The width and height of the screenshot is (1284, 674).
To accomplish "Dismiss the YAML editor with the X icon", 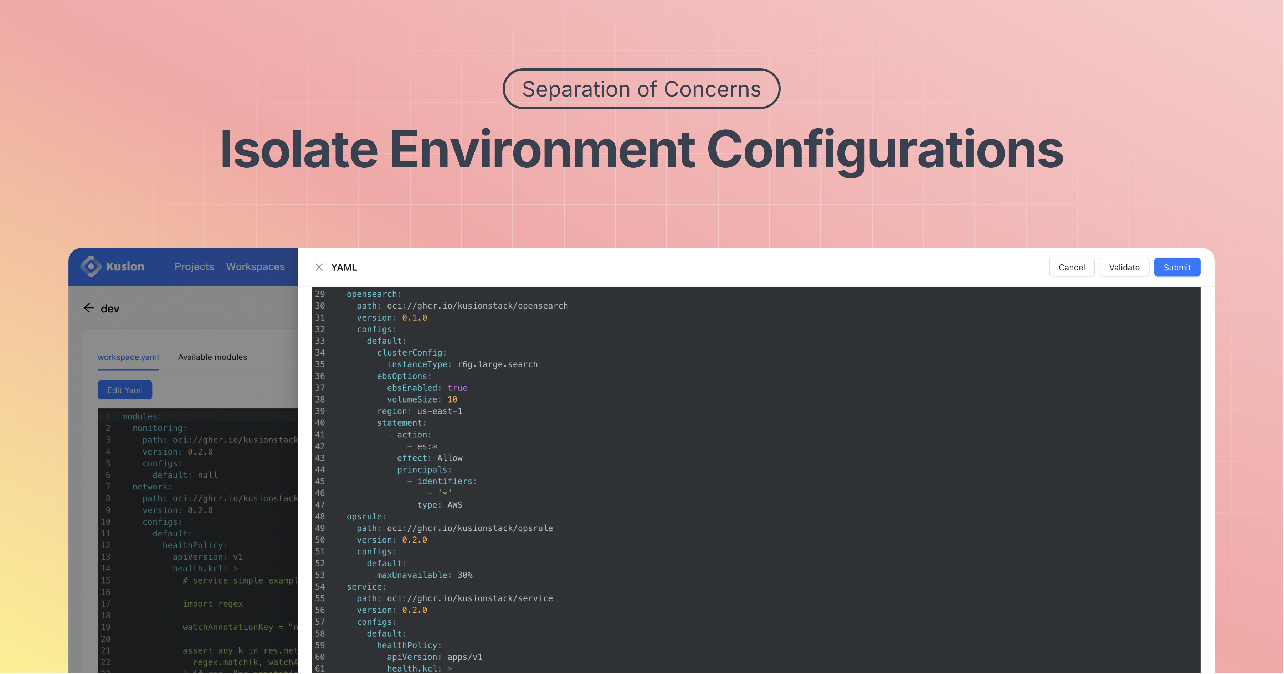I will pyautogui.click(x=319, y=267).
